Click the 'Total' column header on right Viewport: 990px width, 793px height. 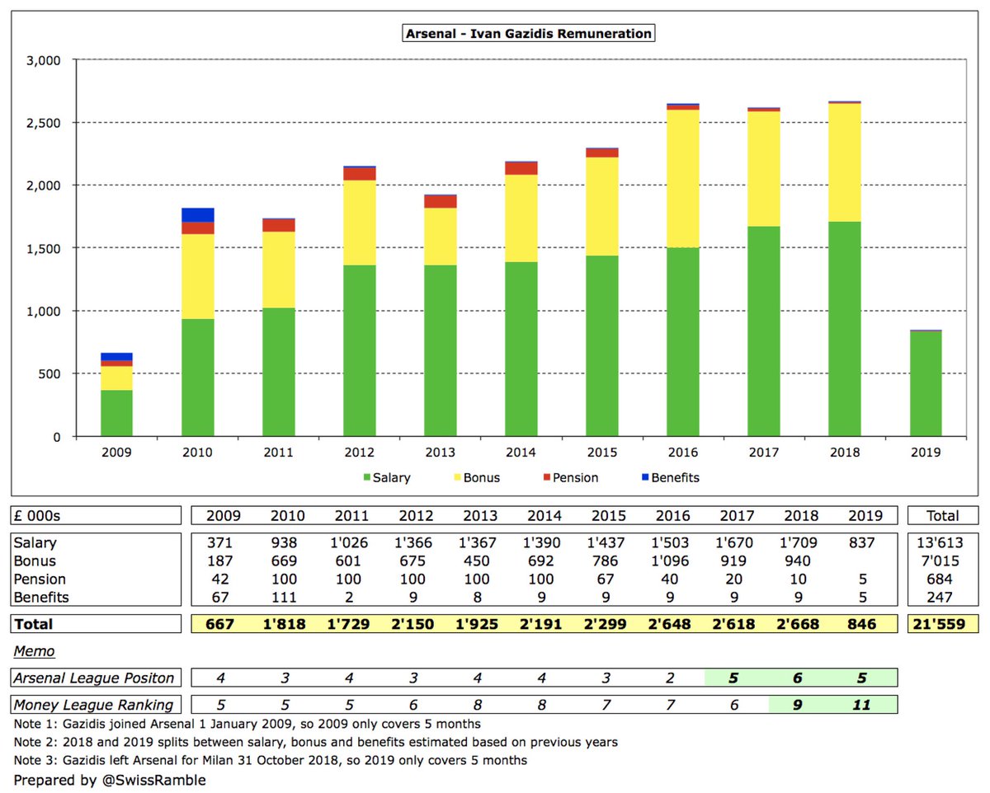click(943, 516)
